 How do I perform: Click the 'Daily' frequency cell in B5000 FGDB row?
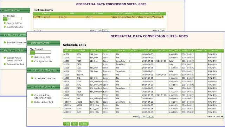click(x=175, y=88)
